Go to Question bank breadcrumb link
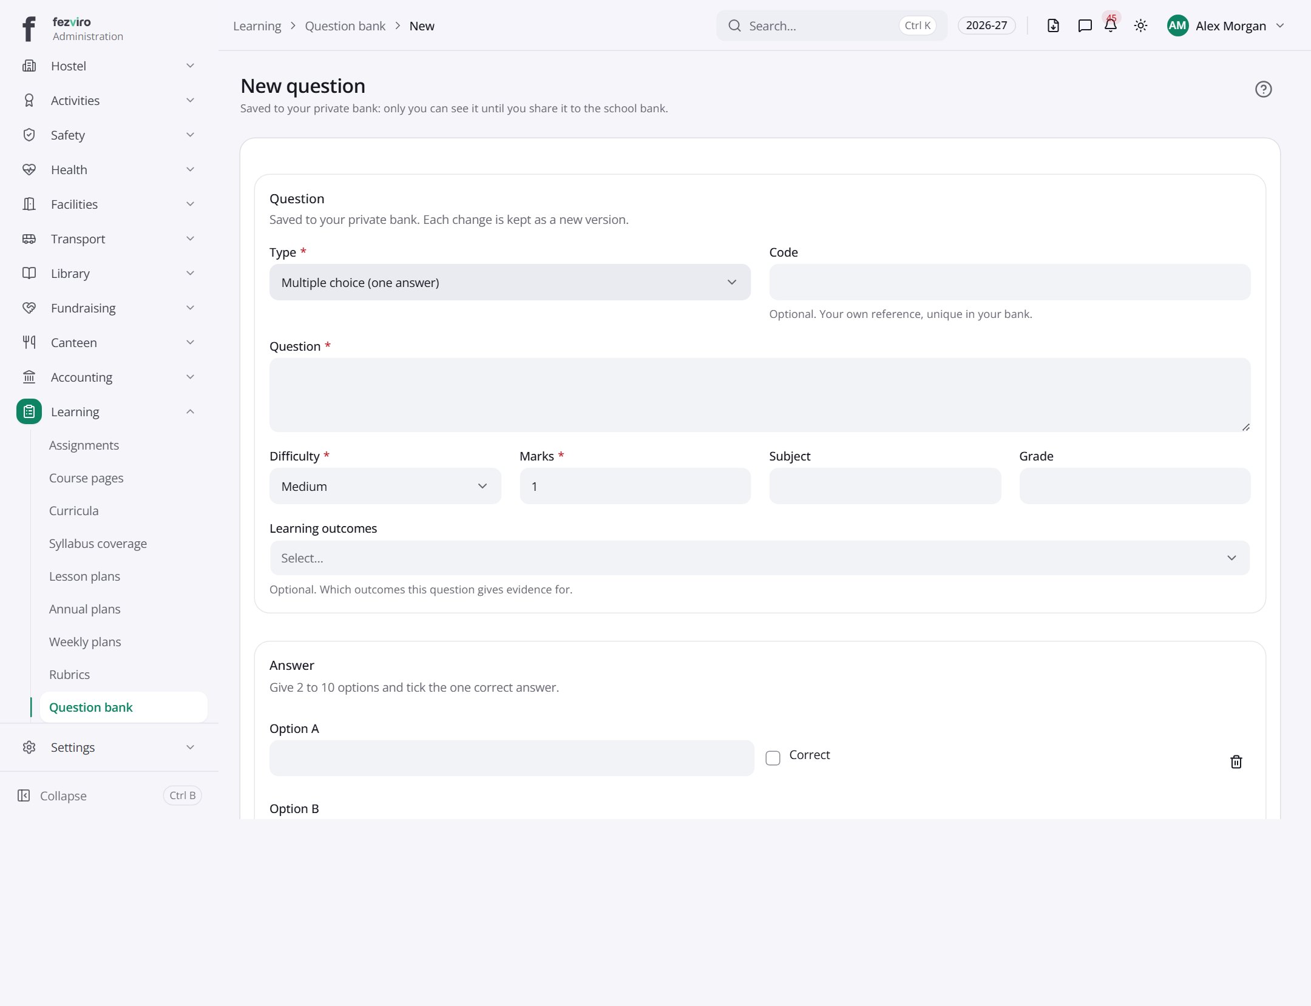 coord(345,25)
